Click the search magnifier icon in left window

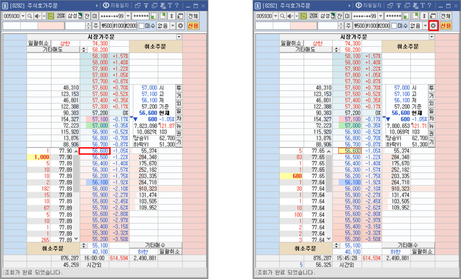[29, 16]
